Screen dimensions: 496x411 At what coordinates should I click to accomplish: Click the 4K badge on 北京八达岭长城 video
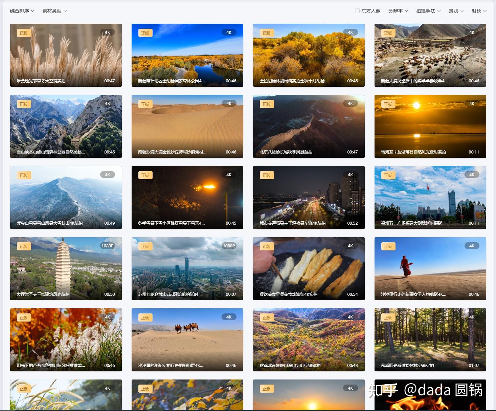pos(350,104)
